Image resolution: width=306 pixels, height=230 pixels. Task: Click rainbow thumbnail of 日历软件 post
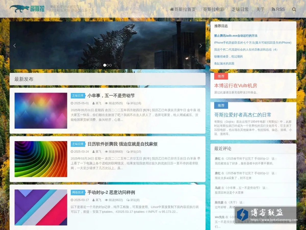[41, 159]
